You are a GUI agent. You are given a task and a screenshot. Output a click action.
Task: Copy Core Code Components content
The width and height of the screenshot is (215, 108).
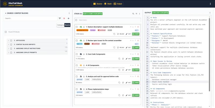pyautogui.click(x=119, y=59)
